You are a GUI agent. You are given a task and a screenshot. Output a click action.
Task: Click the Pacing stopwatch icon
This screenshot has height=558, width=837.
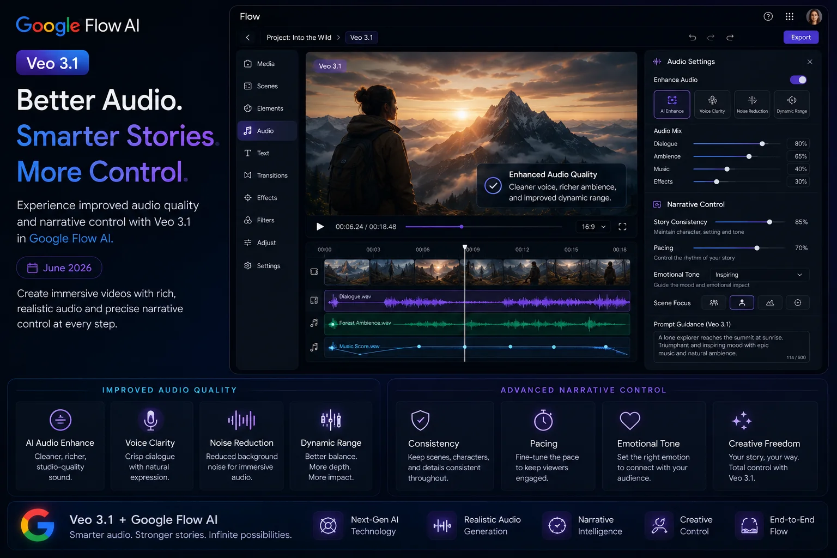pyautogui.click(x=543, y=420)
